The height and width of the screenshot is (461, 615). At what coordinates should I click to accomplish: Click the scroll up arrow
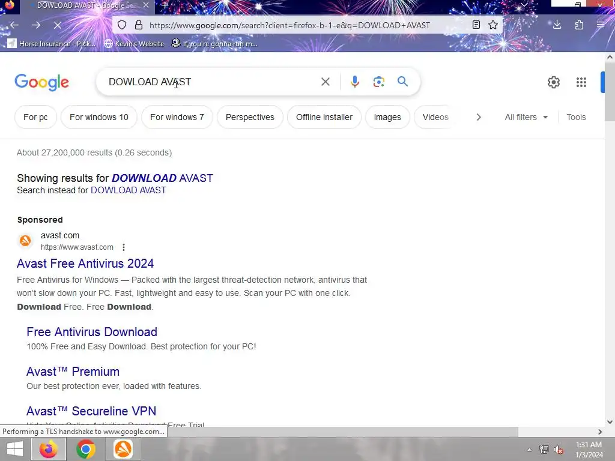(610, 57)
